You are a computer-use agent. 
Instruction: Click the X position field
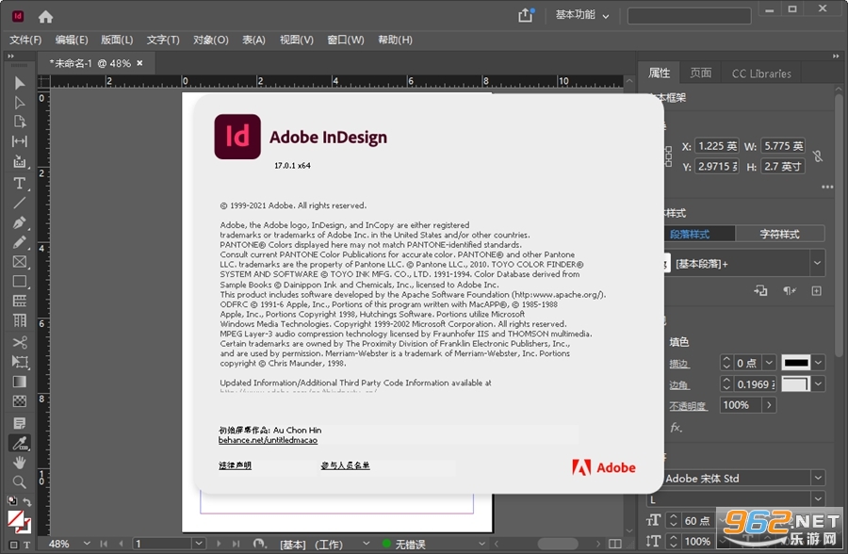[x=717, y=146]
